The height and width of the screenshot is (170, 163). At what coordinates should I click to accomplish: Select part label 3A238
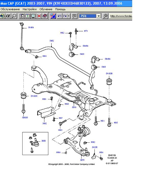[94, 147]
